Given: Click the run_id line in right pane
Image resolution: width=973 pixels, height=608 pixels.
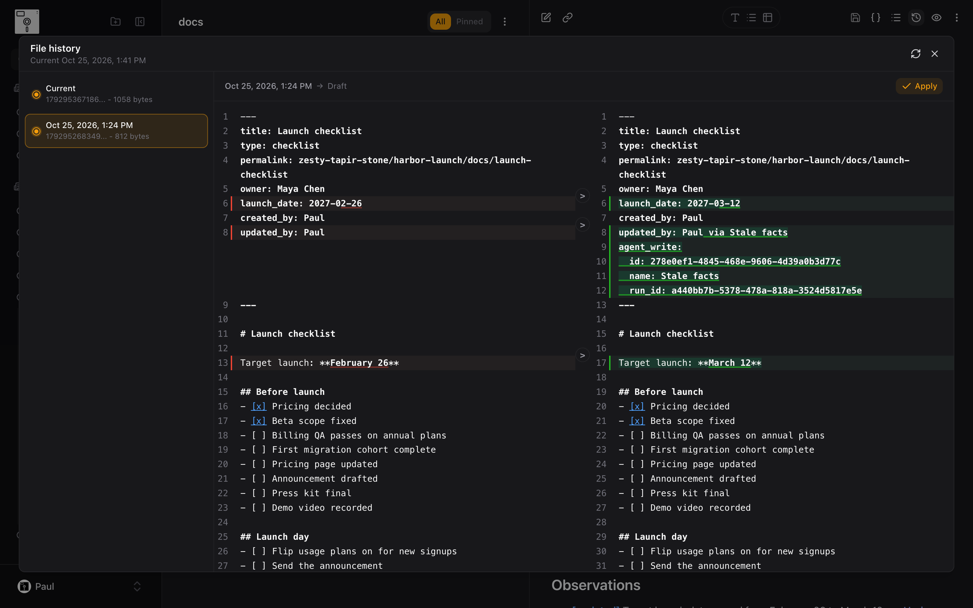Looking at the screenshot, I should coord(782,290).
